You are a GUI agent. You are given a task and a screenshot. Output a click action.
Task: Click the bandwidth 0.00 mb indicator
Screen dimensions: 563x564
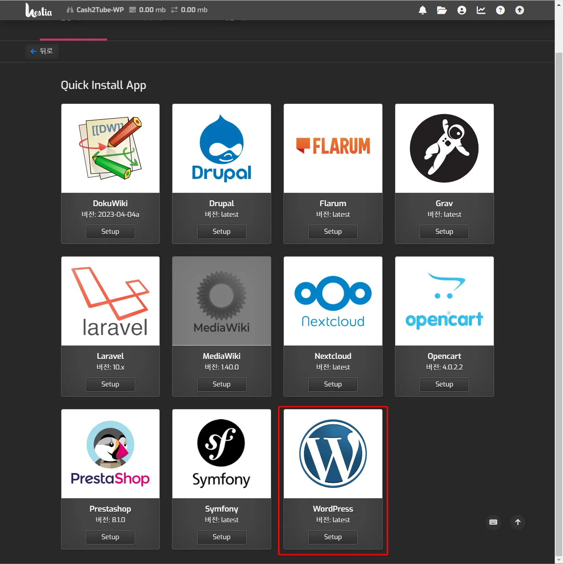[189, 10]
